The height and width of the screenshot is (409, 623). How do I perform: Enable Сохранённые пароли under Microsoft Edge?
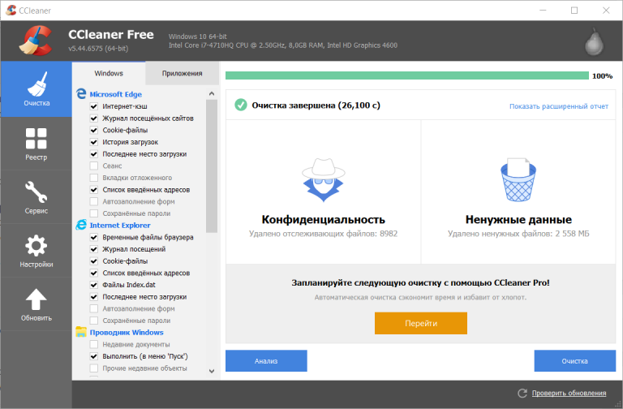click(94, 213)
